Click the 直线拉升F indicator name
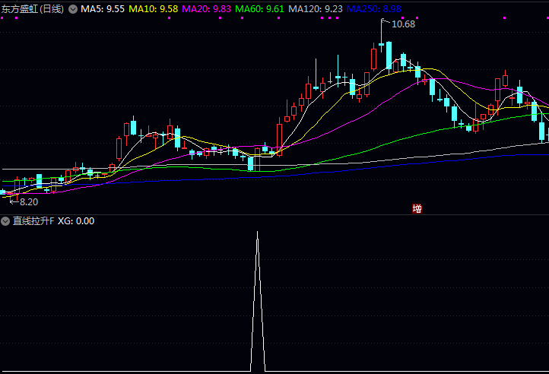549x374 pixels. click(x=33, y=221)
